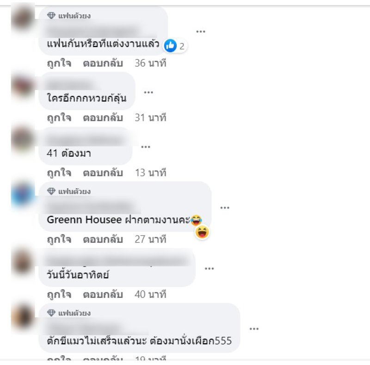
Task: Like the Greenn Housee comment
Action: pos(59,239)
